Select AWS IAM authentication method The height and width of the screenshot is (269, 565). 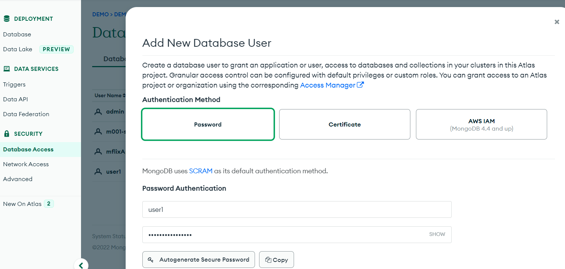pyautogui.click(x=481, y=124)
